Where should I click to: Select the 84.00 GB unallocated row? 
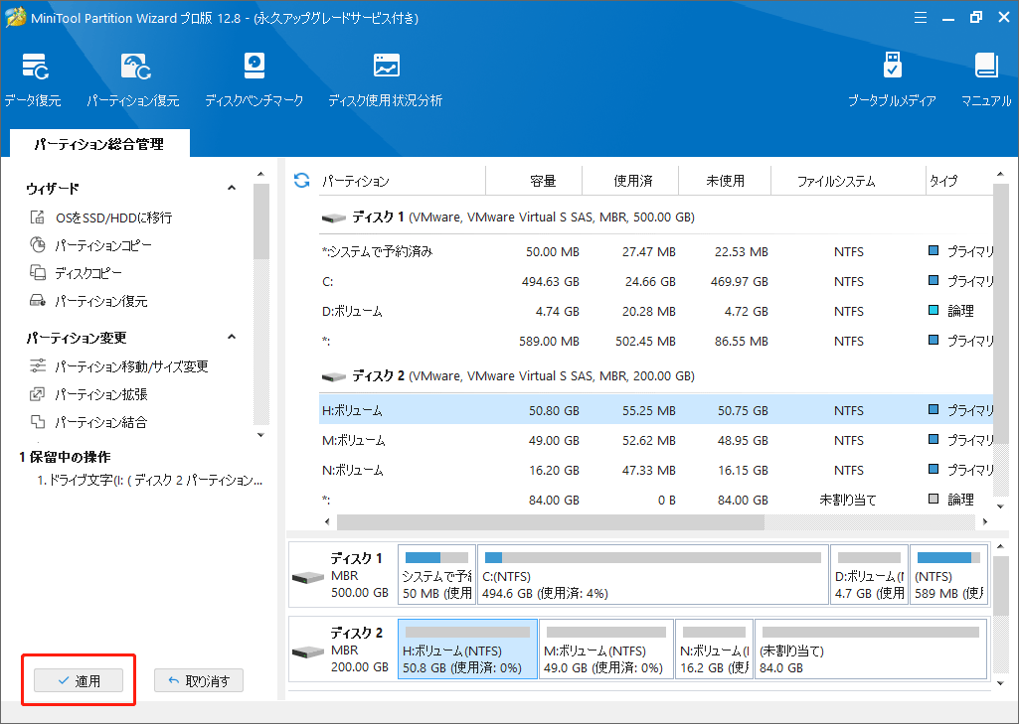[x=656, y=500]
